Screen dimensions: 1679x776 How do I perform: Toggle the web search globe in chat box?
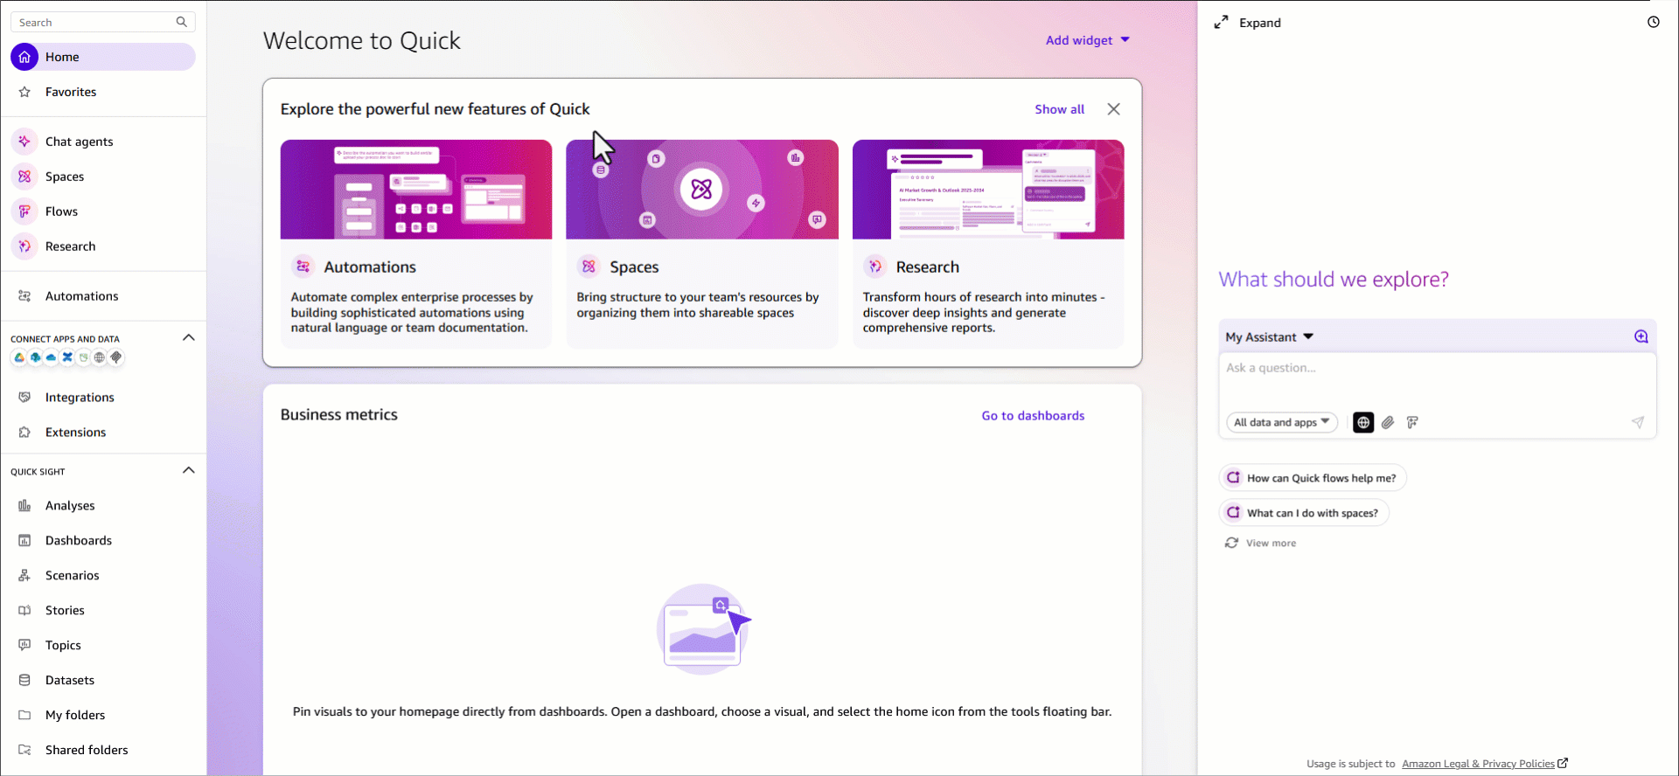(1362, 423)
